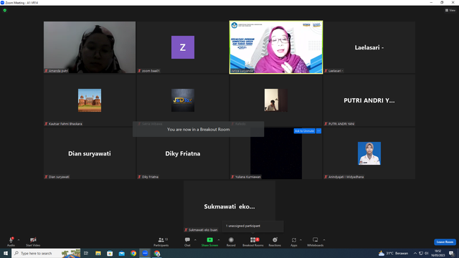Click Ask to Unmute on Yuliana's tile
Image resolution: width=459 pixels, height=258 pixels.
coord(304,130)
